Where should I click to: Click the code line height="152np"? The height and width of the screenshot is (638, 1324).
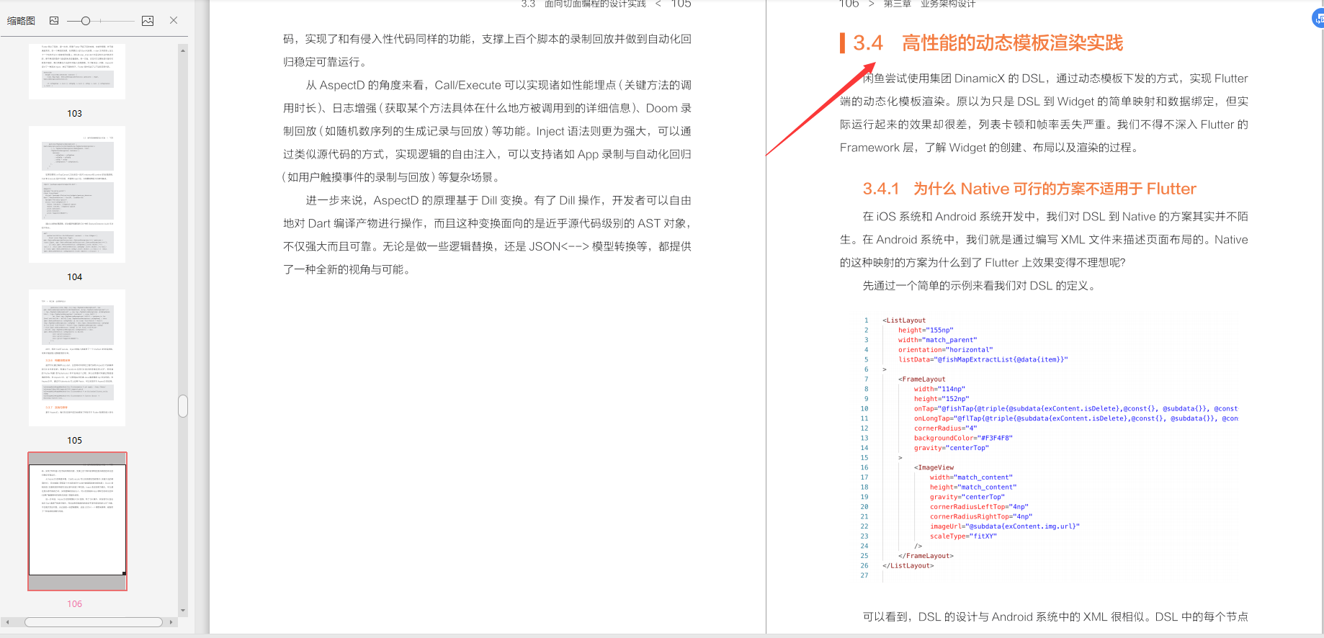pyautogui.click(x=941, y=399)
